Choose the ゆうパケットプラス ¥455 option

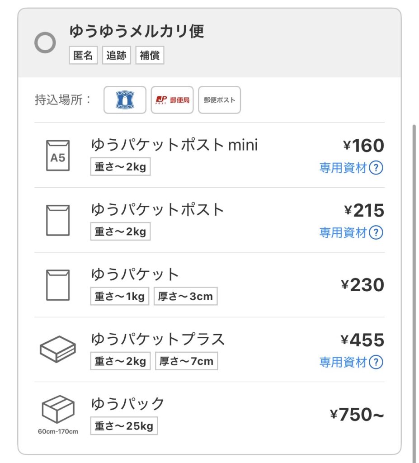click(x=158, y=339)
